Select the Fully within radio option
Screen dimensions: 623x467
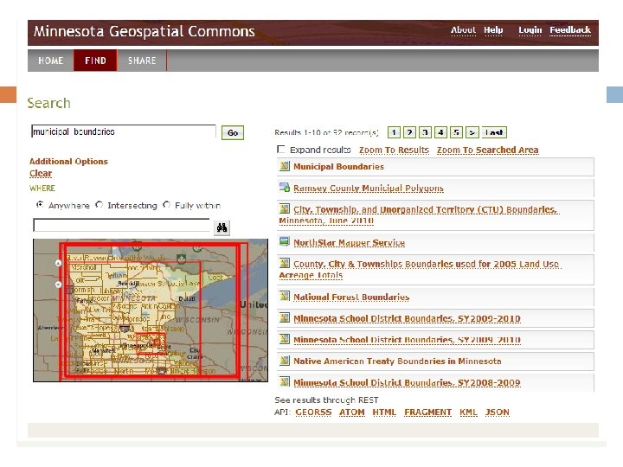tap(166, 204)
